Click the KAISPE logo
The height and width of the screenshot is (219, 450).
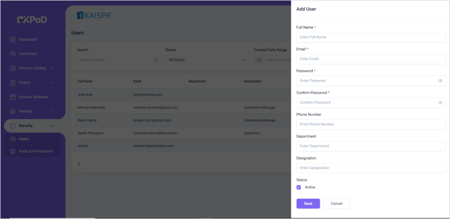click(x=94, y=15)
